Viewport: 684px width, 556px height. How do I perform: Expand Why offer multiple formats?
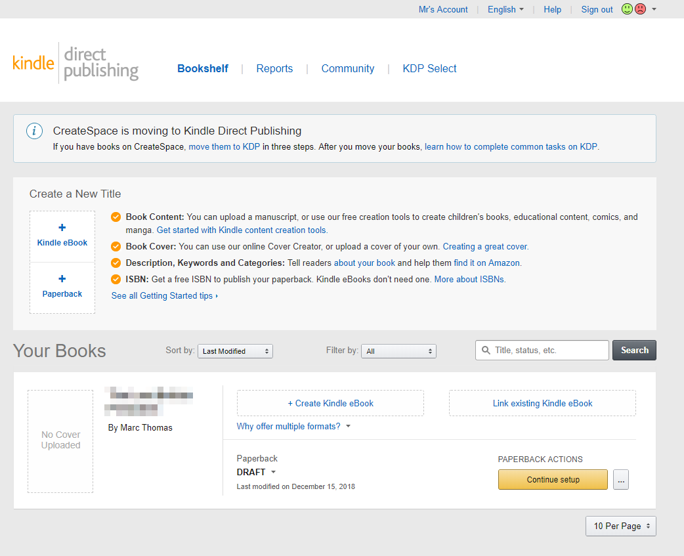tap(293, 427)
